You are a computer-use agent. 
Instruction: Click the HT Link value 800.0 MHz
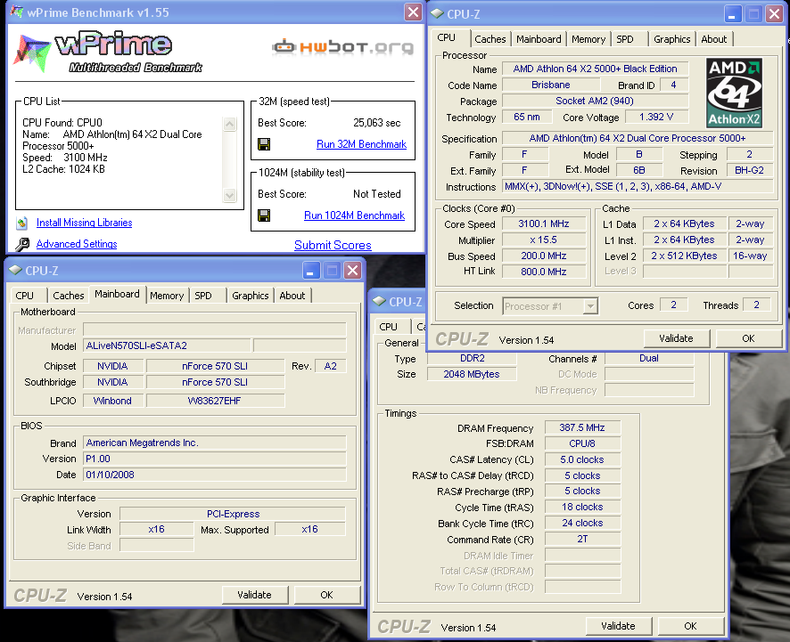tap(544, 272)
